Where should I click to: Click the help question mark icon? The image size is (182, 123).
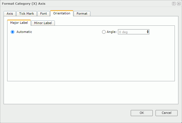(174, 4)
